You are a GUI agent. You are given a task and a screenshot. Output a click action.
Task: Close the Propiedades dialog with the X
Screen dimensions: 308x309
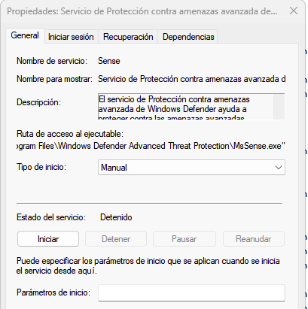click(x=294, y=11)
